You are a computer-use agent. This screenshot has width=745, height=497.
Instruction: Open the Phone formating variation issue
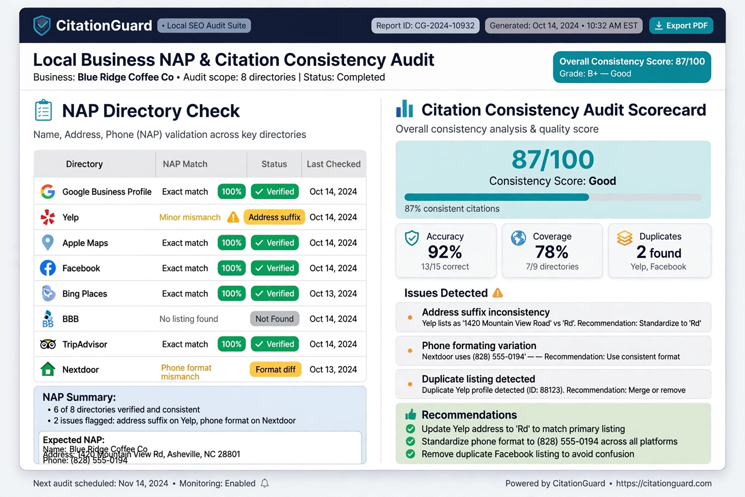click(553, 351)
